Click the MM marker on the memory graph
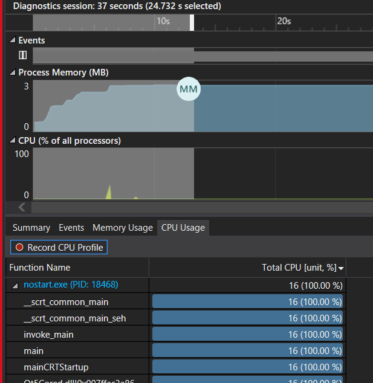This screenshot has height=383, width=373. click(189, 90)
